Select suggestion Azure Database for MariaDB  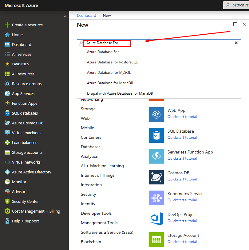[x=110, y=83]
